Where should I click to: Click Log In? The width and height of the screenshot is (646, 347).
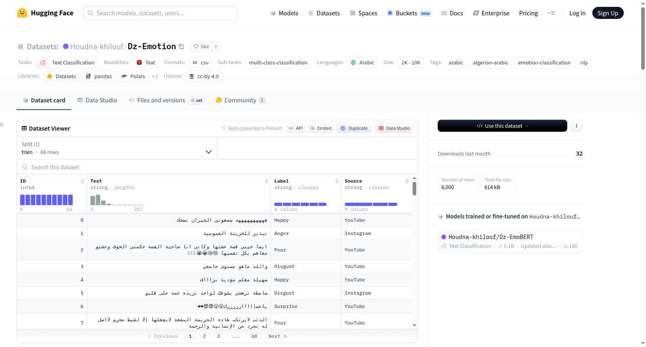click(577, 13)
